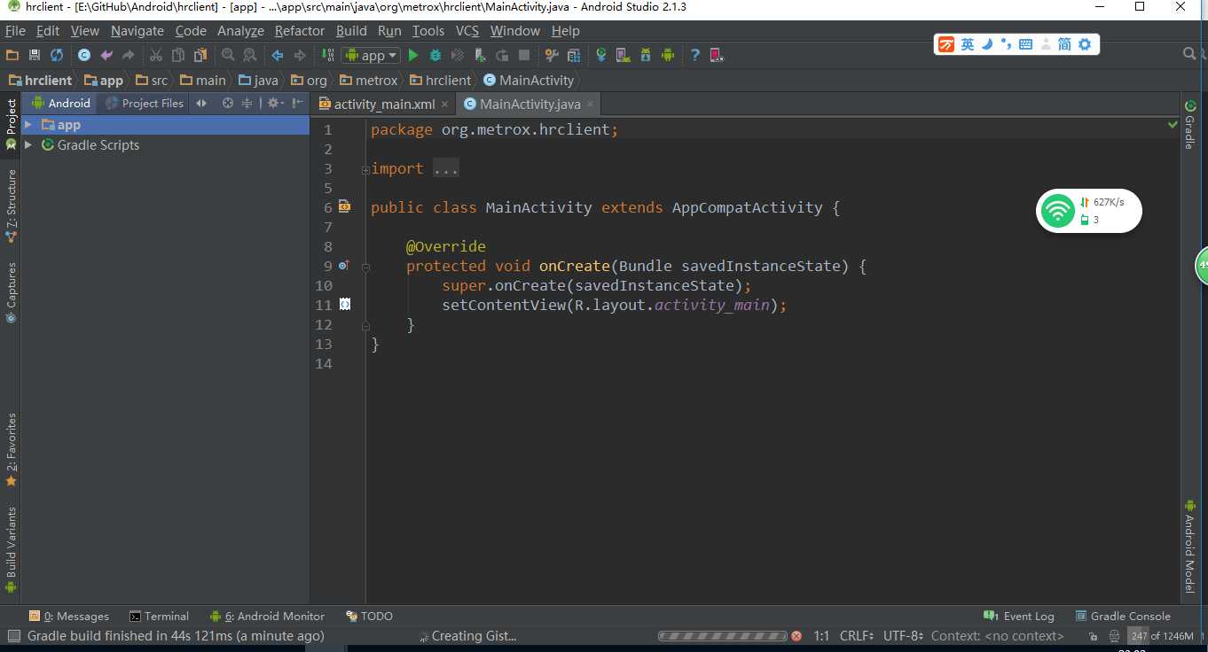
Task: Hide the Project tool window
Action: 297,103
